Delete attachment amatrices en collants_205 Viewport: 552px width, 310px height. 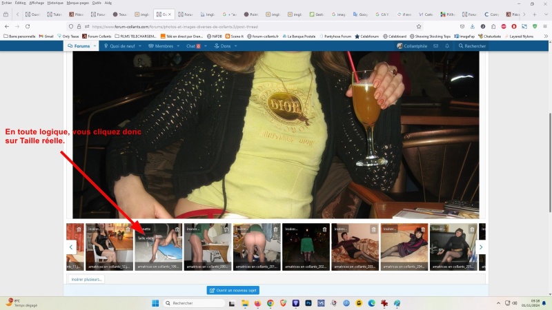(x=472, y=229)
